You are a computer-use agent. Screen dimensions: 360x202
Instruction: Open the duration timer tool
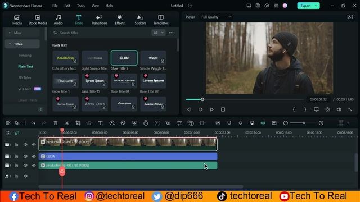coord(146,123)
